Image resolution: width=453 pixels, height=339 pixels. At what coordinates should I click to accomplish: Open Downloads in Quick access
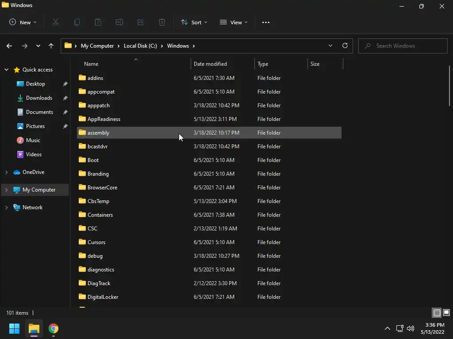(x=39, y=98)
